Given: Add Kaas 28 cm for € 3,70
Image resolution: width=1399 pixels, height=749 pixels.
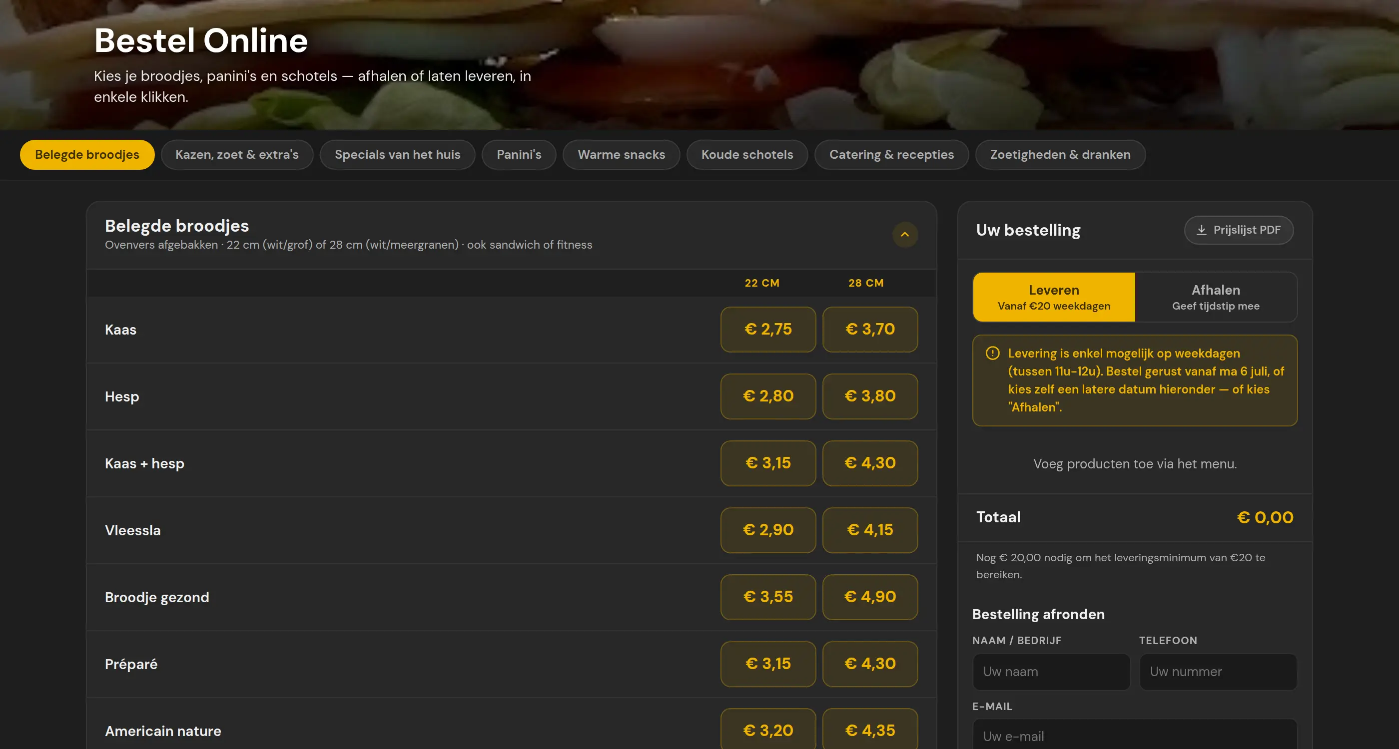Looking at the screenshot, I should pyautogui.click(x=870, y=330).
